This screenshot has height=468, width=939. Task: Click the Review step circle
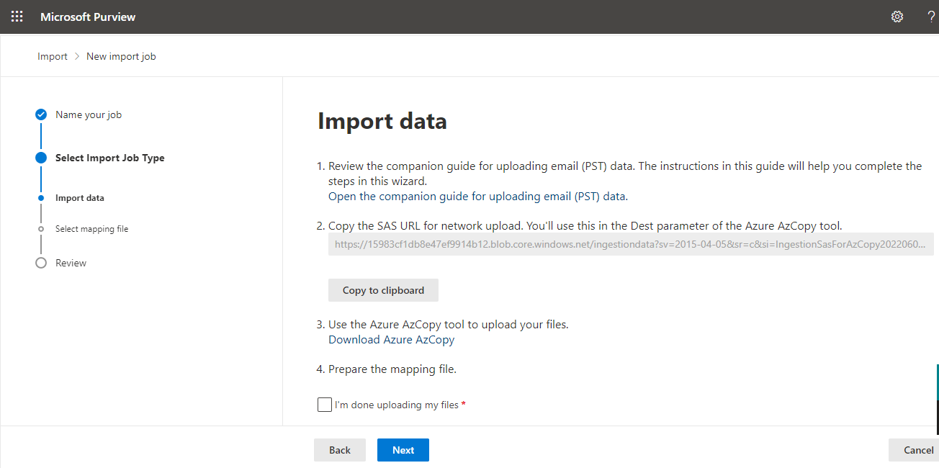(41, 263)
